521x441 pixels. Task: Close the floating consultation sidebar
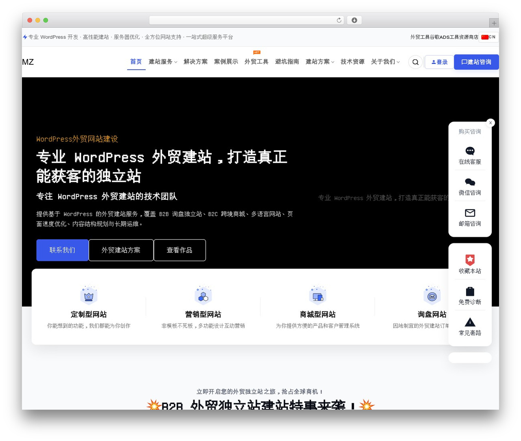[x=490, y=122]
